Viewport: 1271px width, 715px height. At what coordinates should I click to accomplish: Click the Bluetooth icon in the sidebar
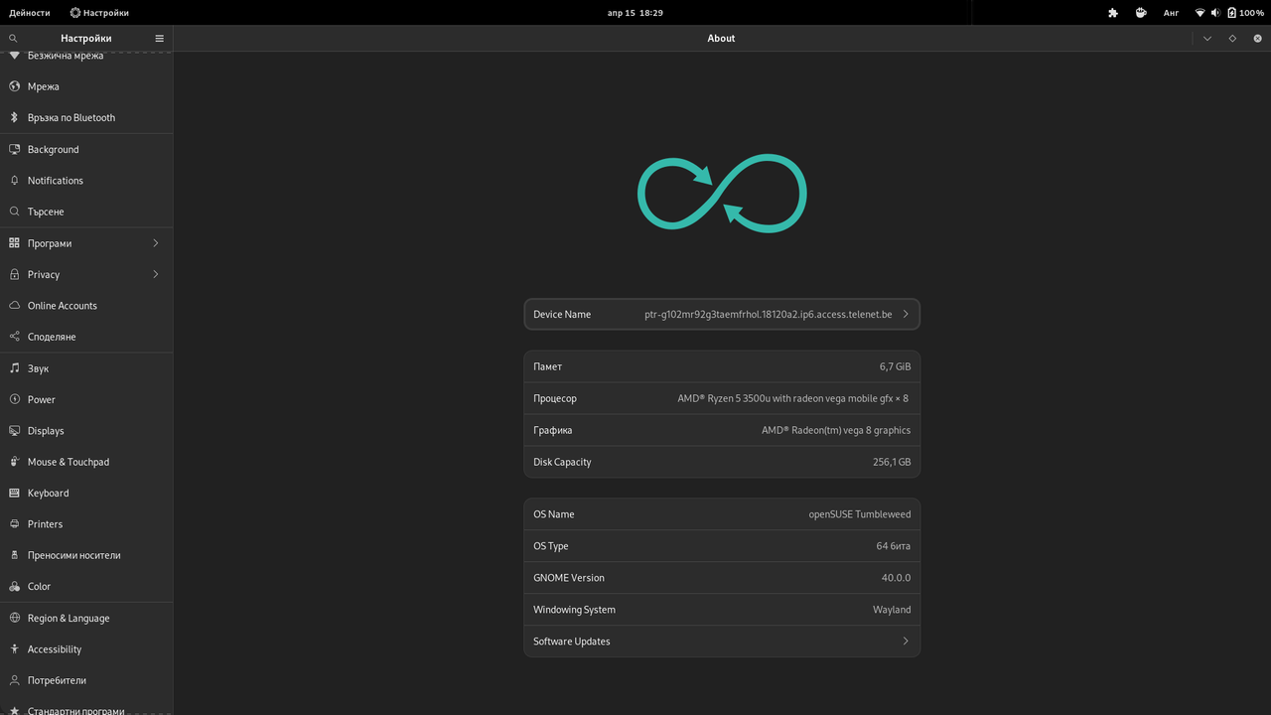click(x=14, y=117)
